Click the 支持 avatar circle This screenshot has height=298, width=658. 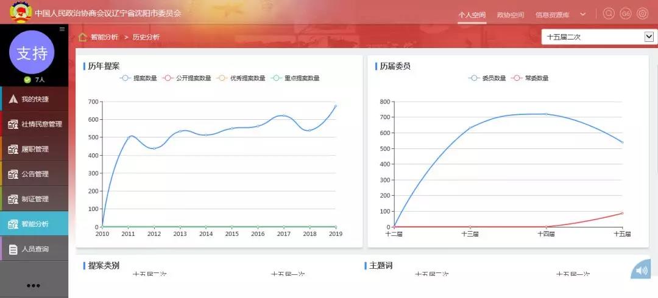click(32, 52)
